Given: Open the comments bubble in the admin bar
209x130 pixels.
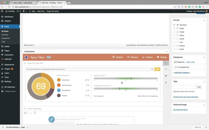Looking at the screenshot, I should point(24,11).
